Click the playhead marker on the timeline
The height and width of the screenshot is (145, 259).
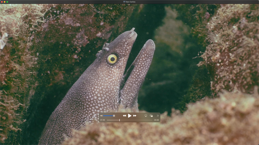119,120
